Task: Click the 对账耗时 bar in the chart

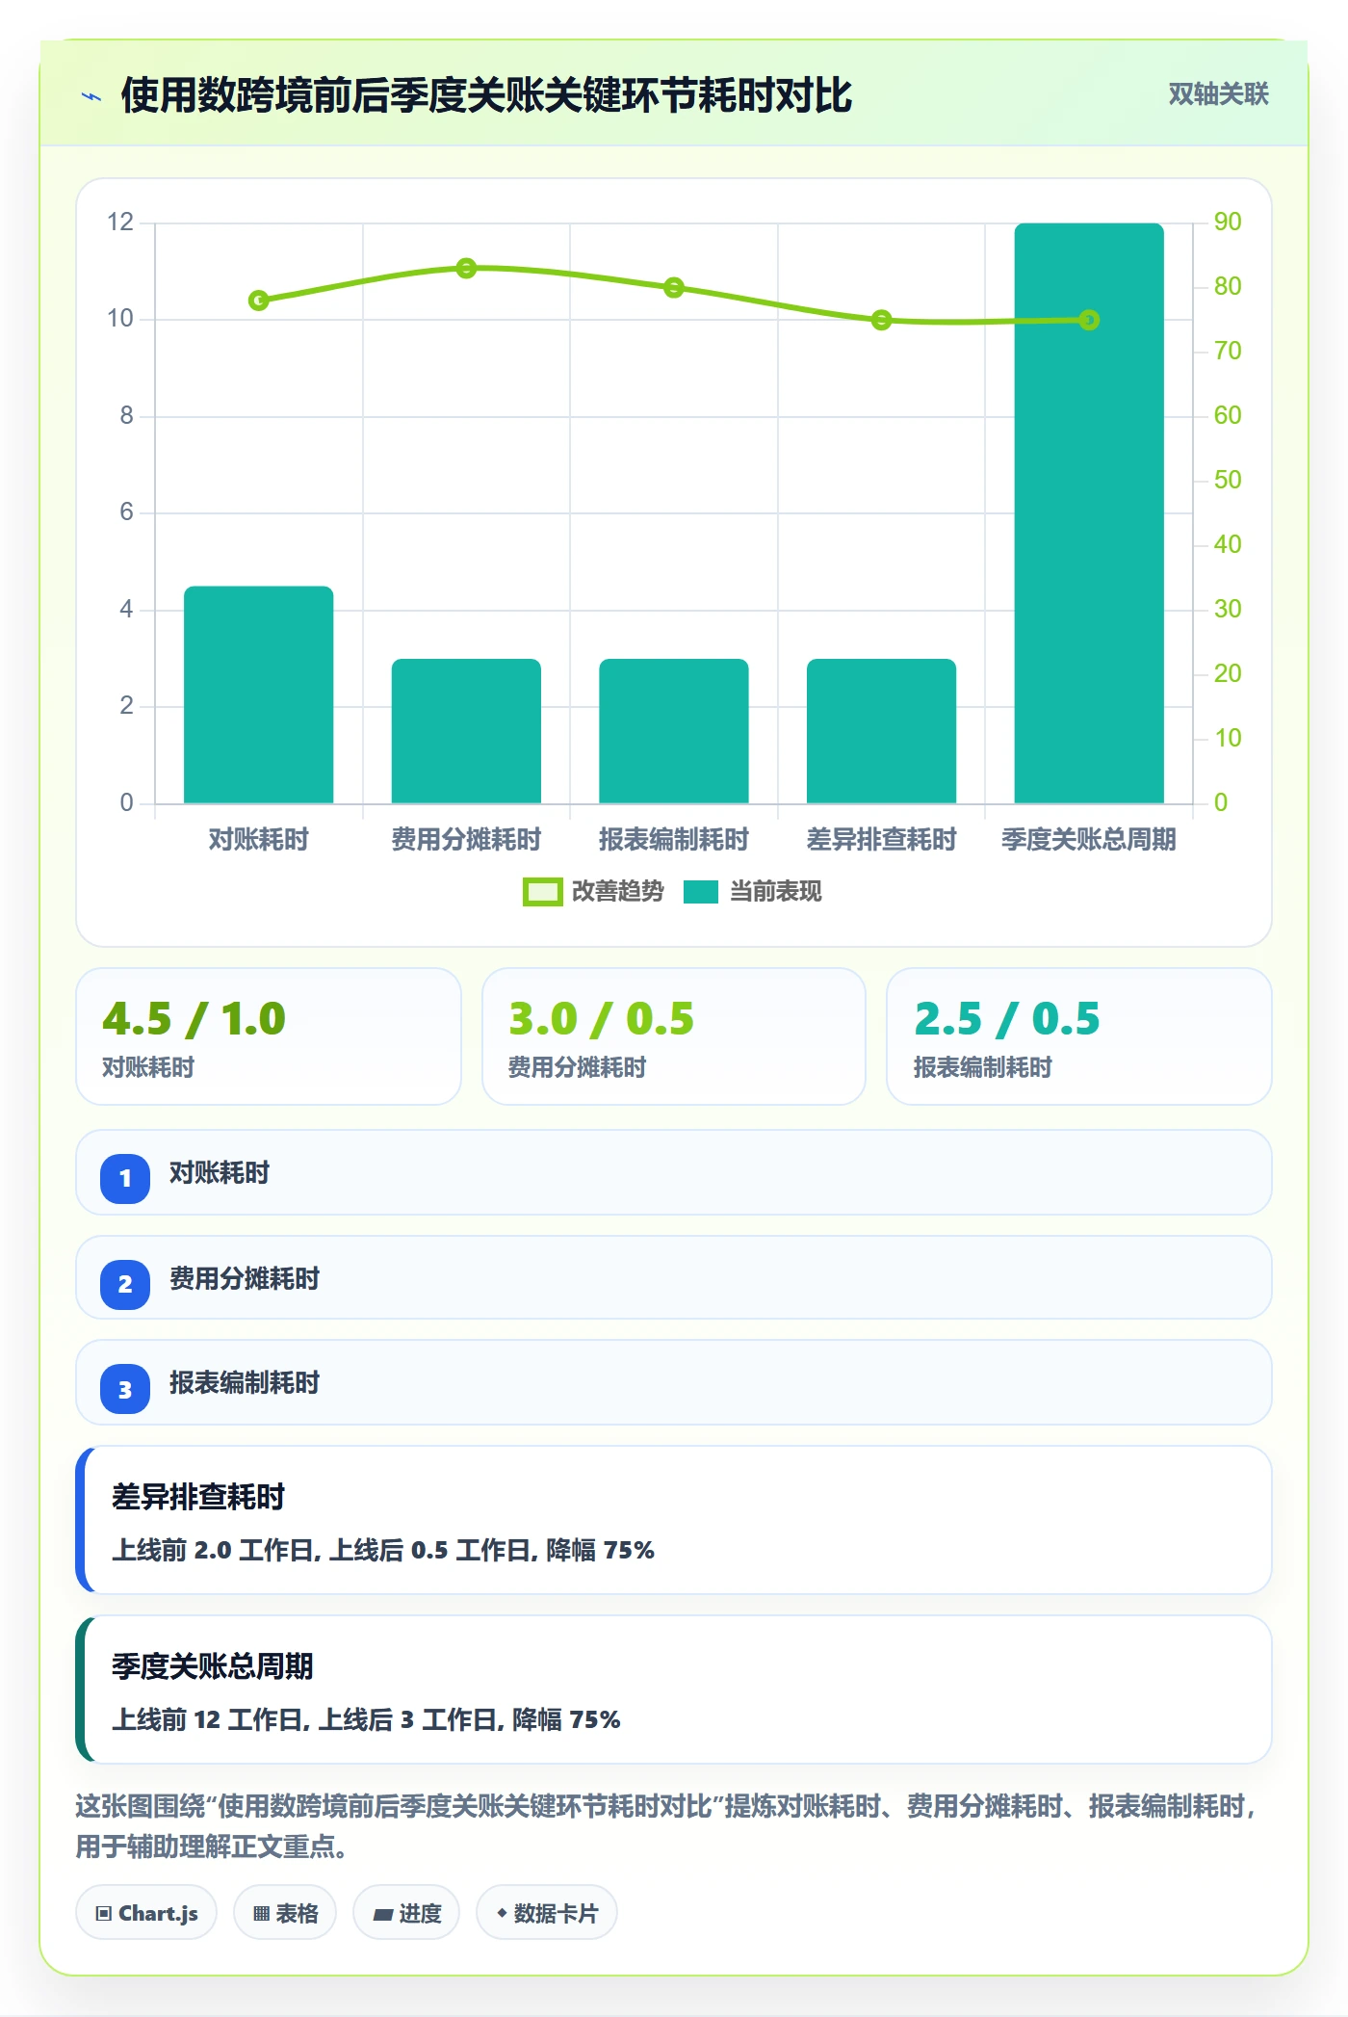Action: tap(258, 694)
